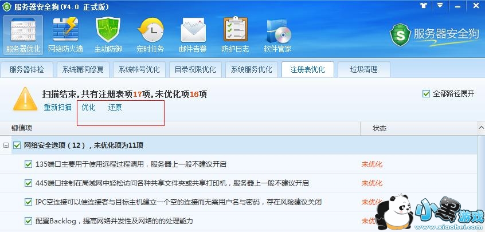
Task: Click the scrollbar up arrow
Action: tap(482, 128)
